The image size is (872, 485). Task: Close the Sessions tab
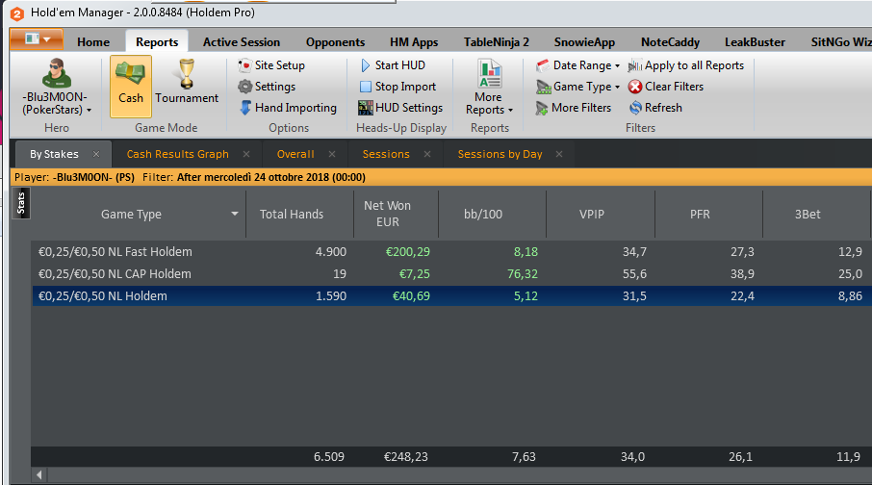click(x=427, y=154)
